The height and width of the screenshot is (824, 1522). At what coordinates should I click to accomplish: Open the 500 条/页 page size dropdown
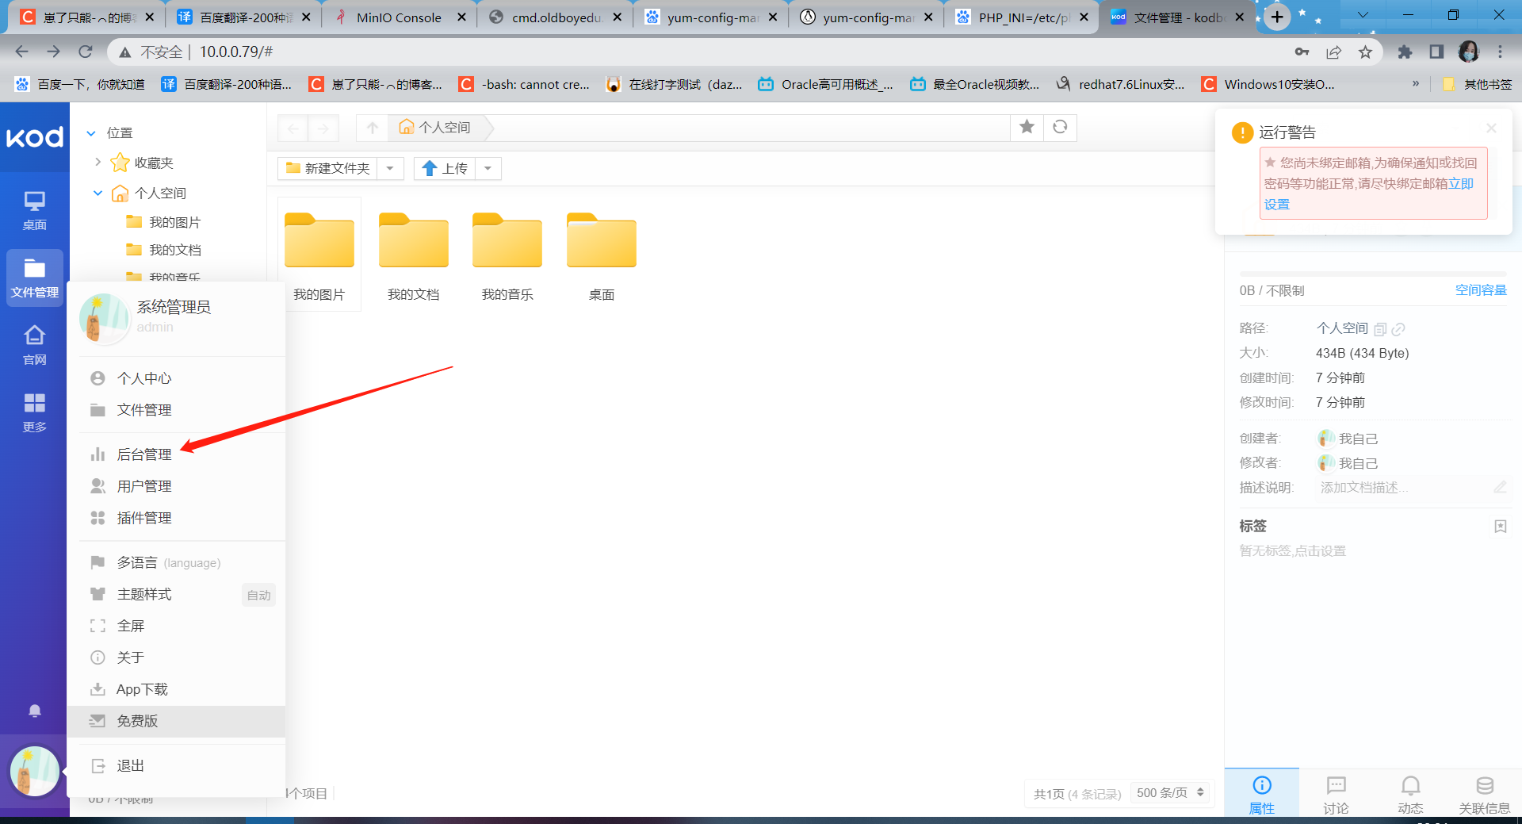1170,792
